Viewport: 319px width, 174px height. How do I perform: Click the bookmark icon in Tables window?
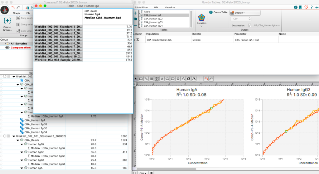pos(300,7)
